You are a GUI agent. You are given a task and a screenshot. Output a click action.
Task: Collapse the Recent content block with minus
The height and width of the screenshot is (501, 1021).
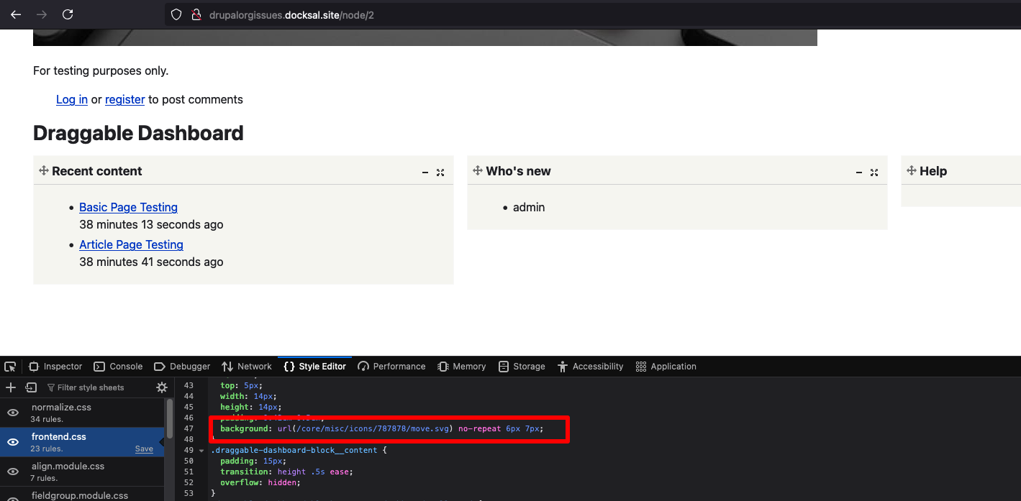[x=425, y=173]
